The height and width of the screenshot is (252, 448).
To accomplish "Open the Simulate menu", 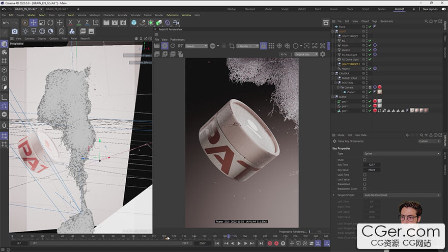I will (x=135, y=15).
